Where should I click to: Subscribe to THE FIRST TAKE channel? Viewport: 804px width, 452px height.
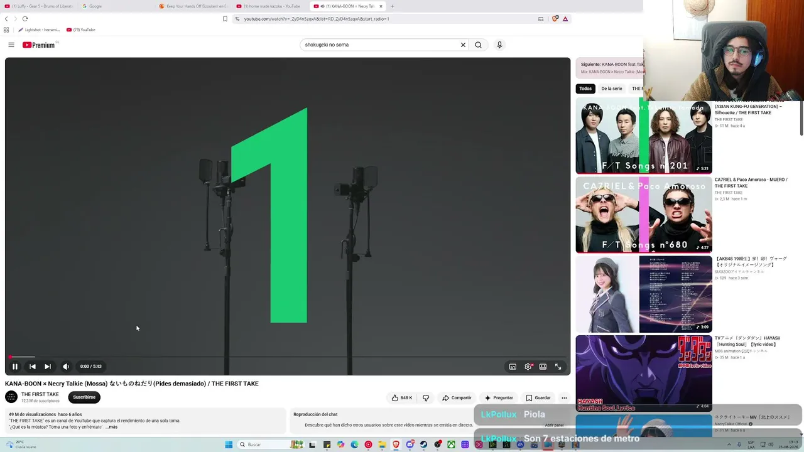click(x=84, y=397)
